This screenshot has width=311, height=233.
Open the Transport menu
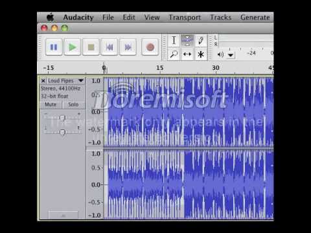185,17
